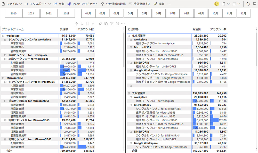Select the 04月 month slicer
Viewport: 258px width, 153px height.
pyautogui.click(x=130, y=13)
